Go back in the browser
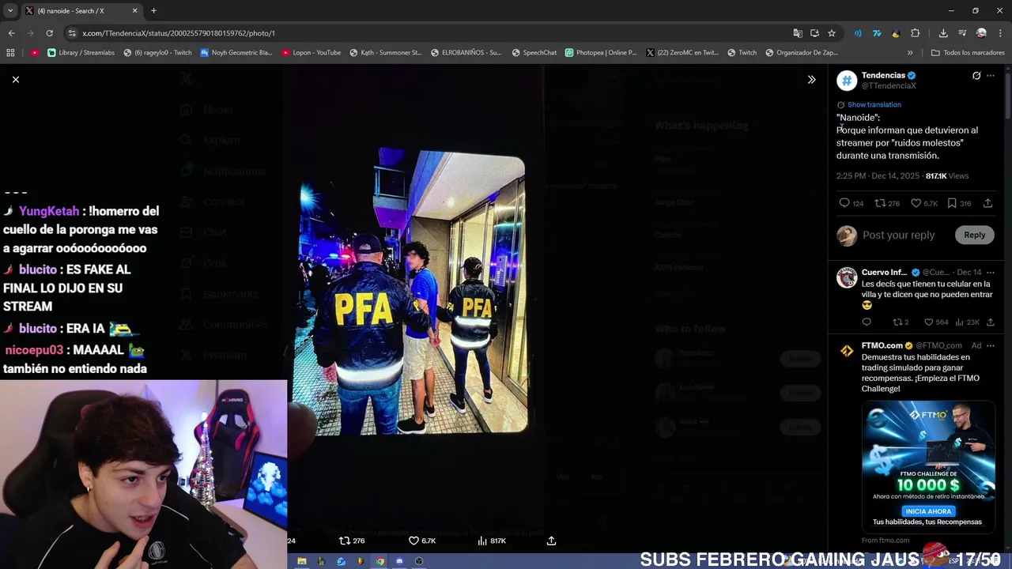This screenshot has height=569, width=1012. click(x=11, y=33)
